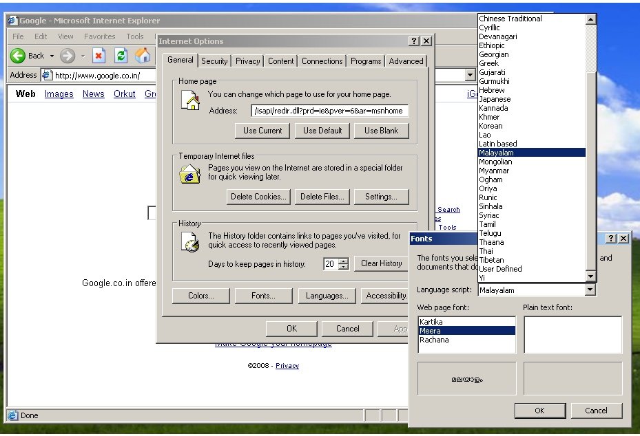Screen dimensions: 640x436
Task: Click the Internet Options help question mark
Action: coord(413,41)
